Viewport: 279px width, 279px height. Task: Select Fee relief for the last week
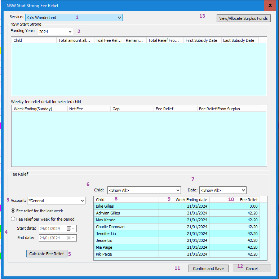click(x=13, y=211)
